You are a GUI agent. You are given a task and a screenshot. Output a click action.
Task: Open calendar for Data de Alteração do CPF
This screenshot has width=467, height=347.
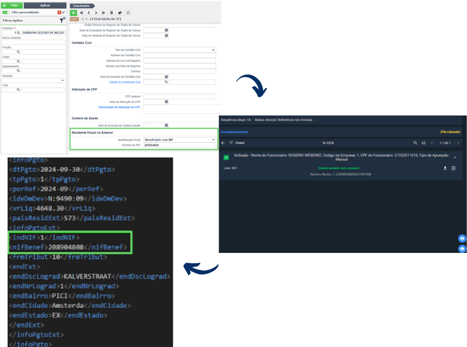point(166,102)
